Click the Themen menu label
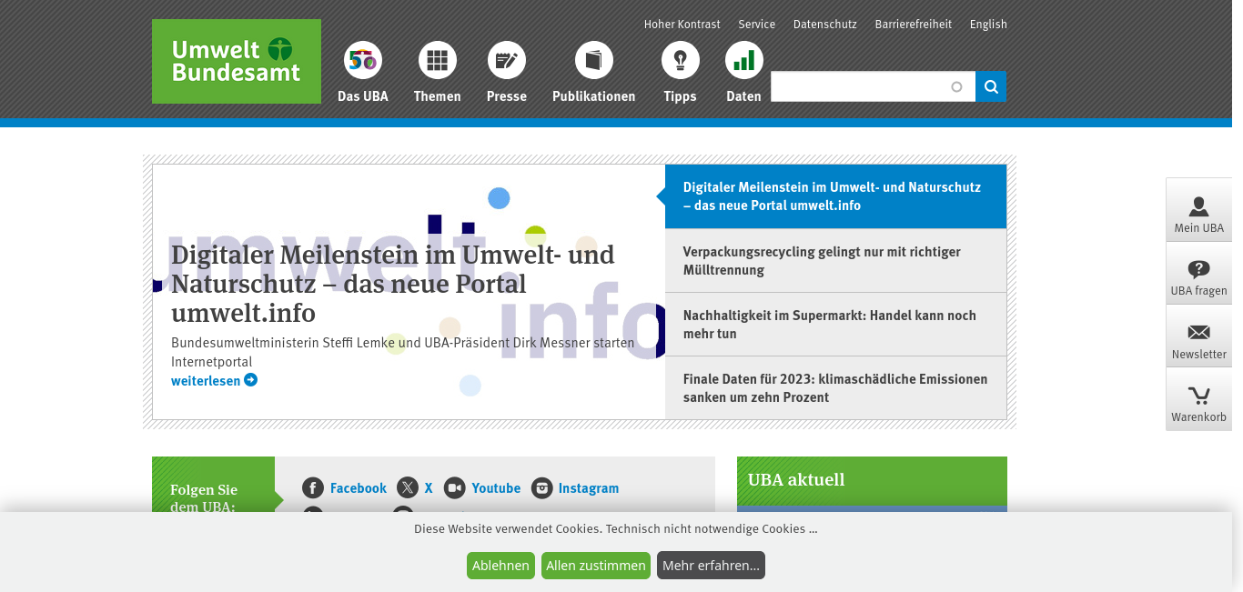Image resolution: width=1243 pixels, height=592 pixels. (x=438, y=96)
